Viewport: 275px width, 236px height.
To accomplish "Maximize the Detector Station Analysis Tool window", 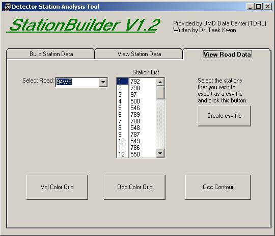I will pyautogui.click(x=258, y=7).
